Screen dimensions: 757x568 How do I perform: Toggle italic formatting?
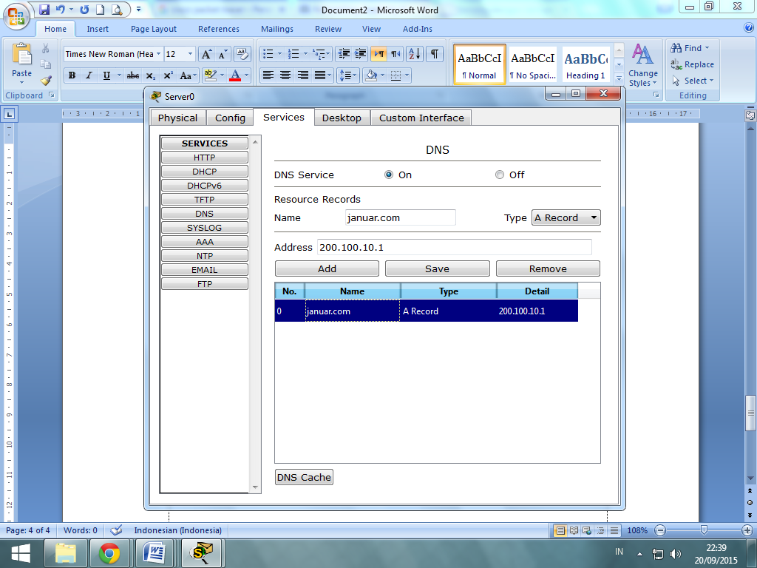[x=89, y=75]
